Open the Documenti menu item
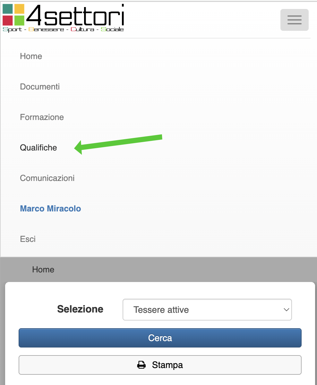Viewport: 317px width, 385px height. point(40,87)
